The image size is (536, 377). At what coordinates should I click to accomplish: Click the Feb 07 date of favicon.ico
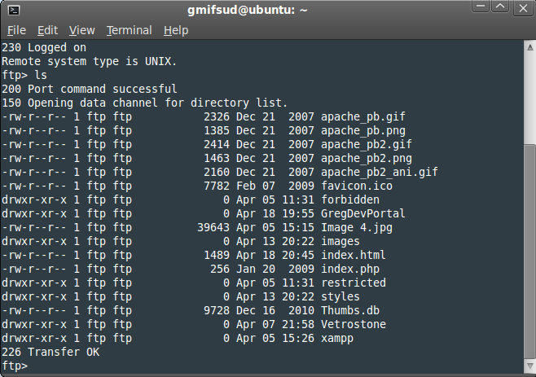click(x=256, y=186)
